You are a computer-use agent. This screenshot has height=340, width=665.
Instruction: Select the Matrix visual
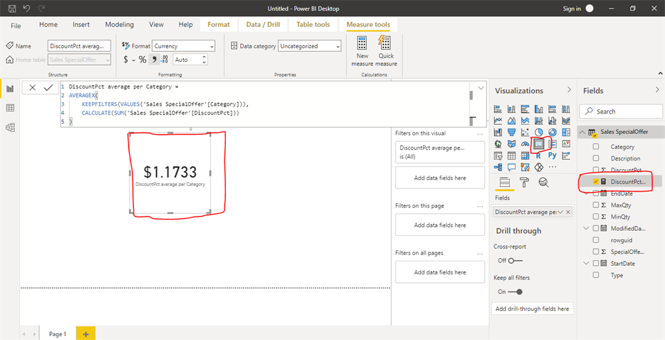click(x=525, y=155)
